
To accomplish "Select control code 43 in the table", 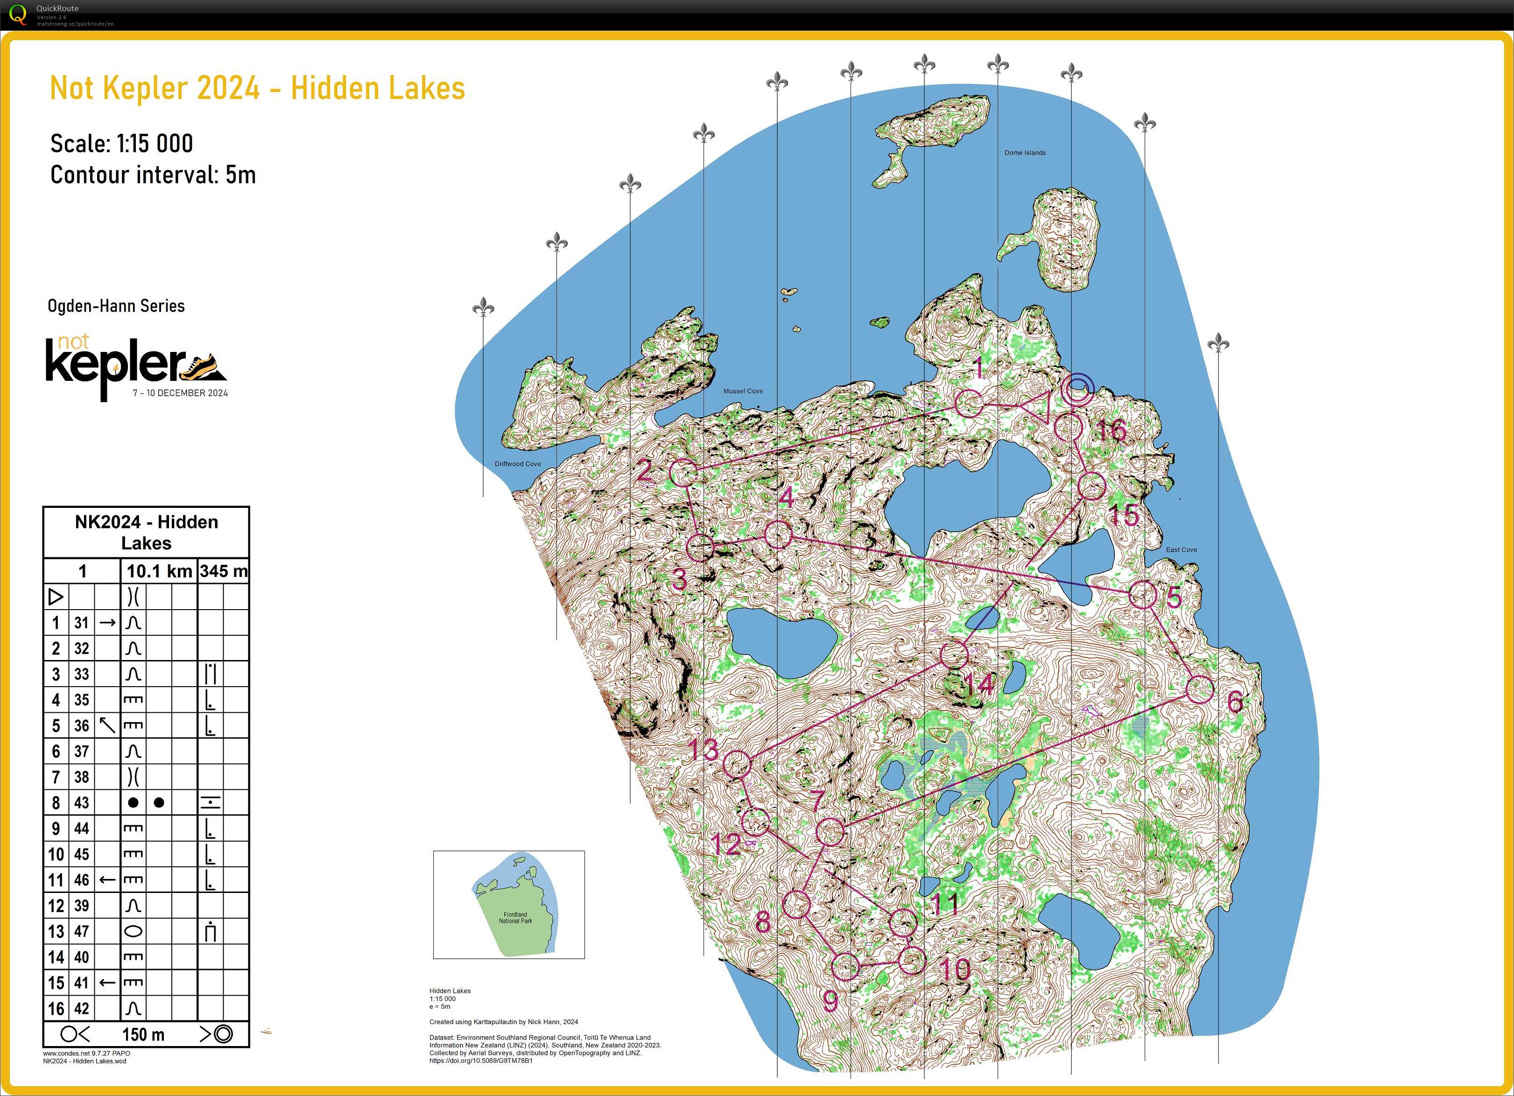I will pyautogui.click(x=81, y=802).
